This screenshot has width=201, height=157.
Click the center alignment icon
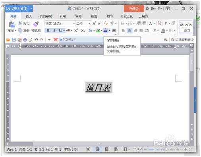point(129,31)
